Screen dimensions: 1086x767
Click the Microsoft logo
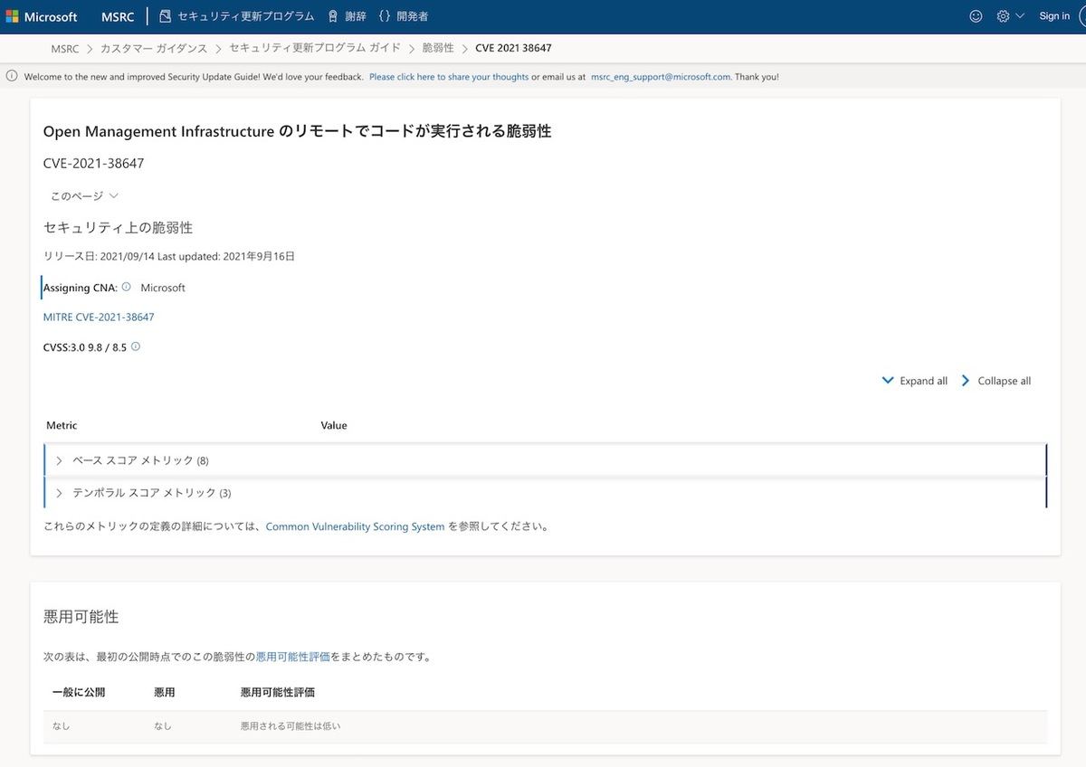pos(42,16)
